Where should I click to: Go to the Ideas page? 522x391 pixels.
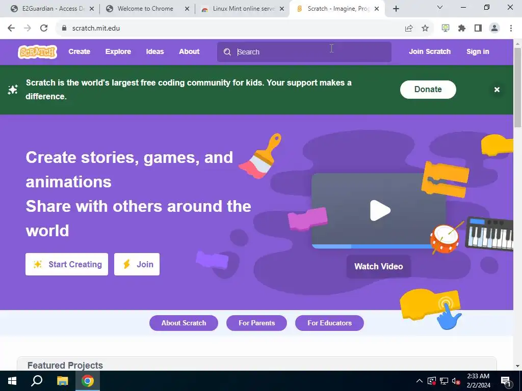(x=155, y=51)
